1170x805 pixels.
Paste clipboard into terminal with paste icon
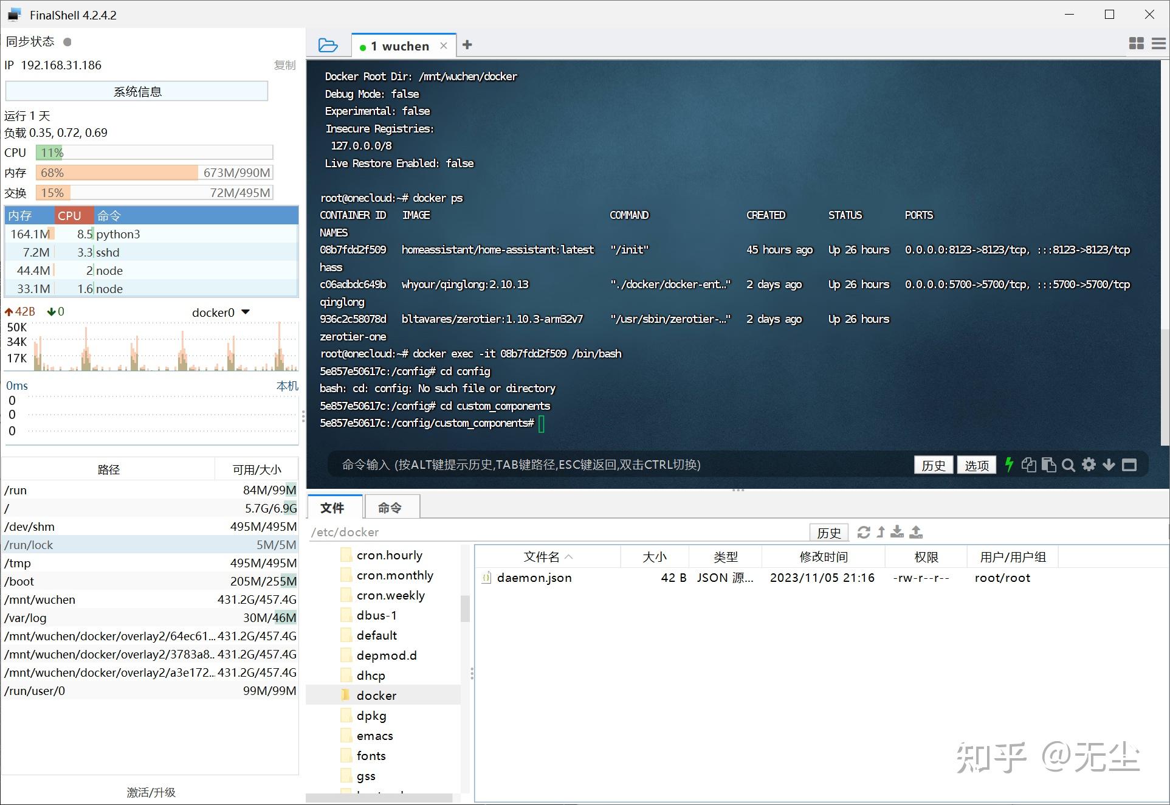[1048, 465]
